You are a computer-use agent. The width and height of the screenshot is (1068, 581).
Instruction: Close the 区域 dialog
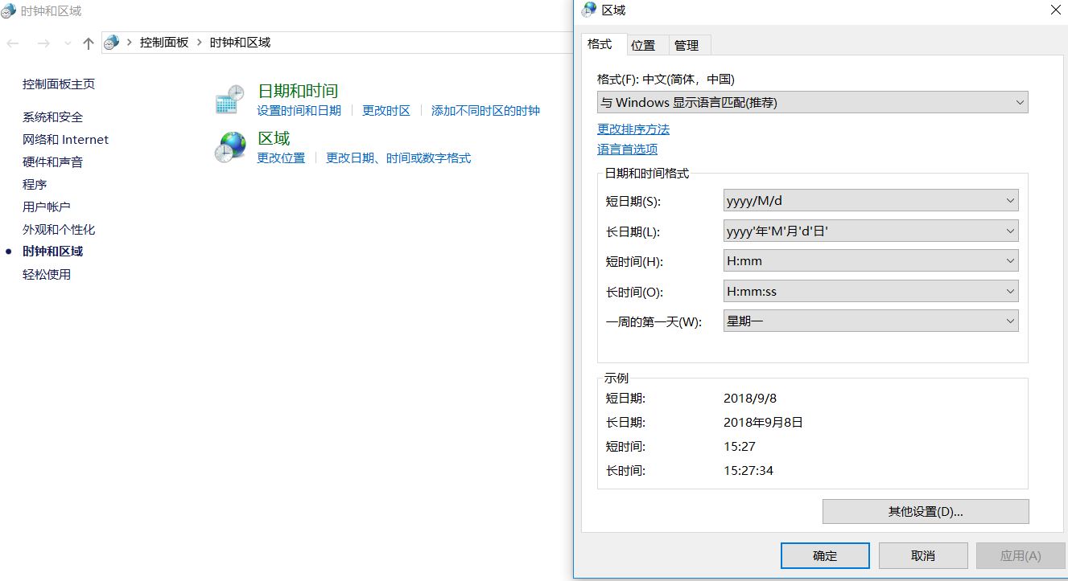[1055, 10]
